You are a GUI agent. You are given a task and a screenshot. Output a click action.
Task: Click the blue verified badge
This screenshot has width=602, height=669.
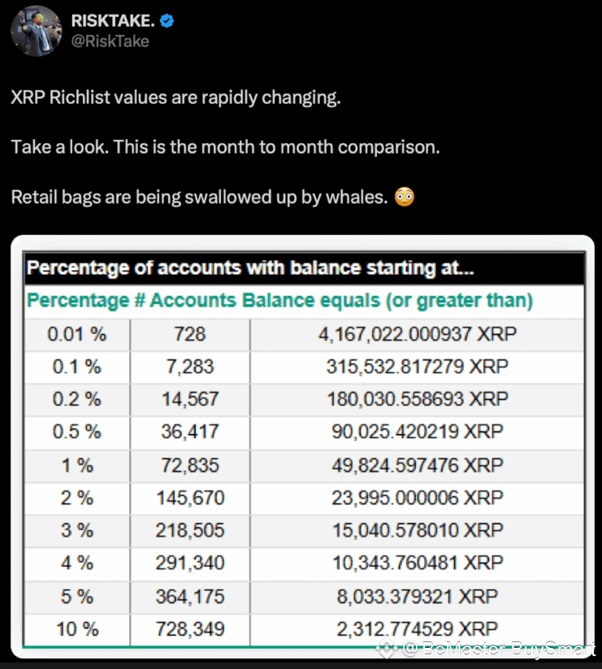click(167, 20)
